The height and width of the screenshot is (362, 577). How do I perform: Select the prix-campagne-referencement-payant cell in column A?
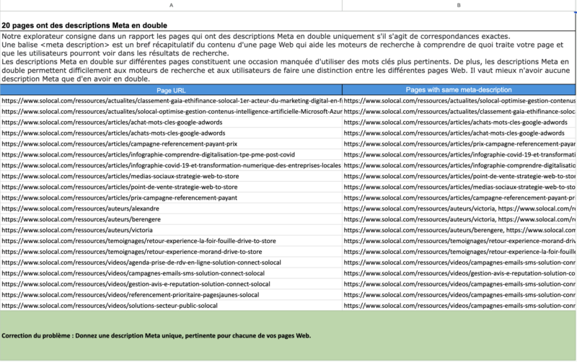click(171, 198)
